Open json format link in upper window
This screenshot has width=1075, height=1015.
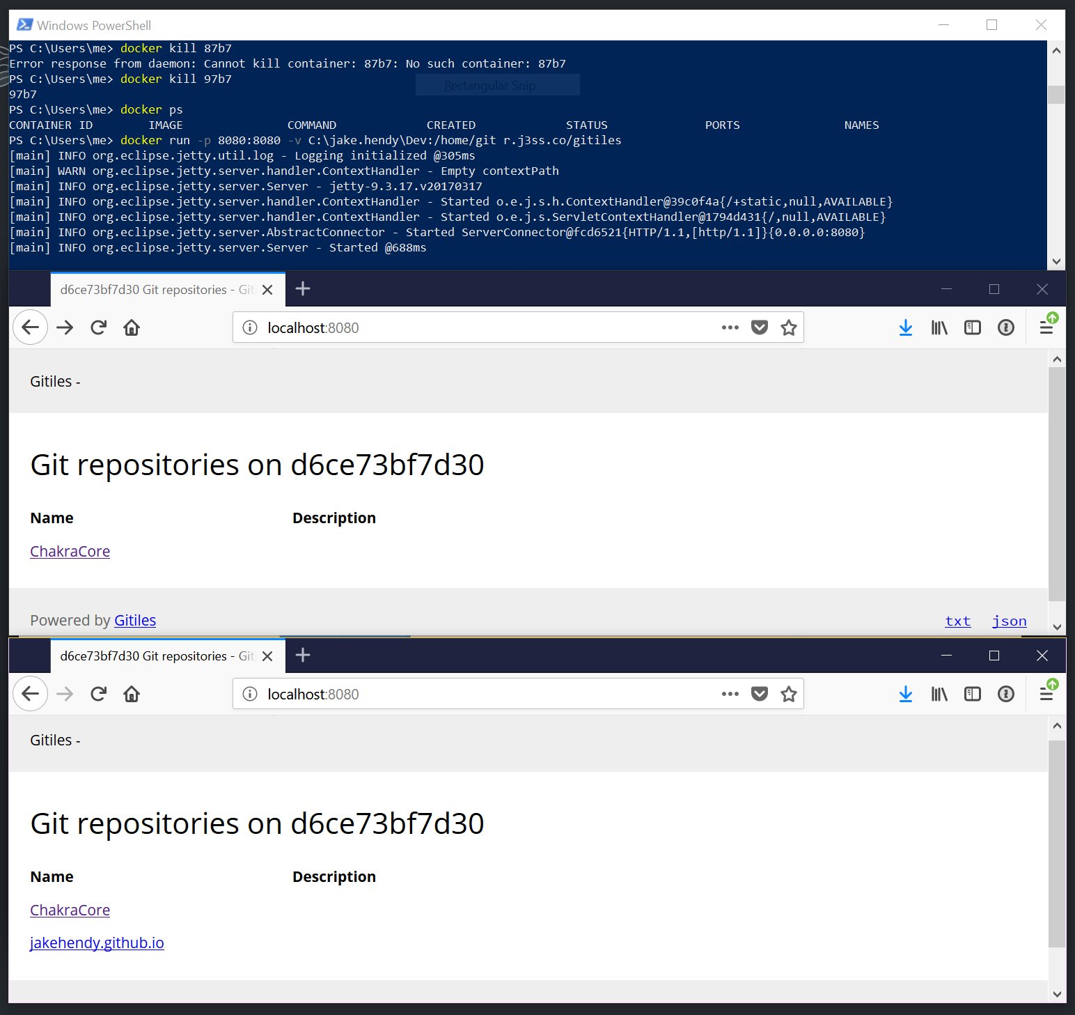(x=1009, y=621)
